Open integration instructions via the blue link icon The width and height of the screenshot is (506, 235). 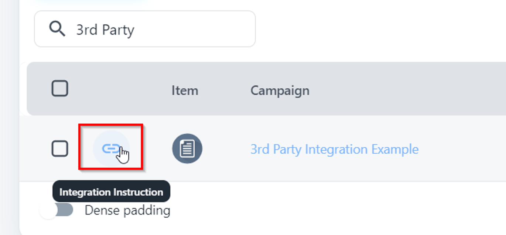(111, 149)
